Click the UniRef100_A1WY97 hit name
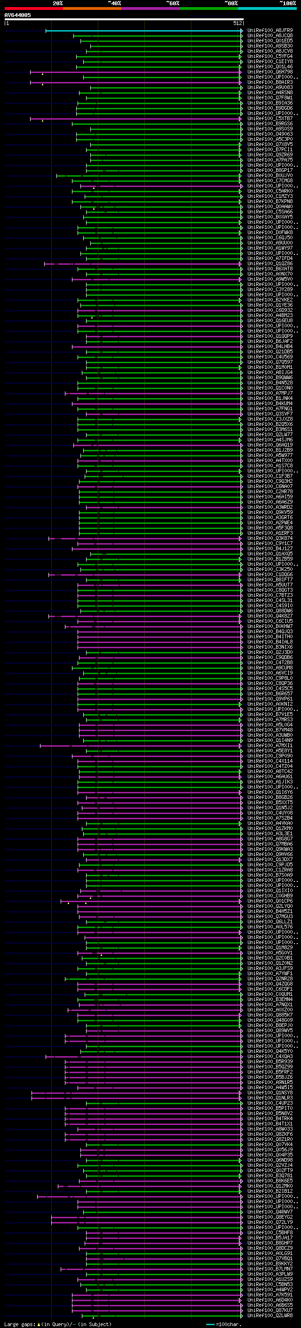Image resolution: width=301 pixels, height=1328 pixels. [270, 248]
